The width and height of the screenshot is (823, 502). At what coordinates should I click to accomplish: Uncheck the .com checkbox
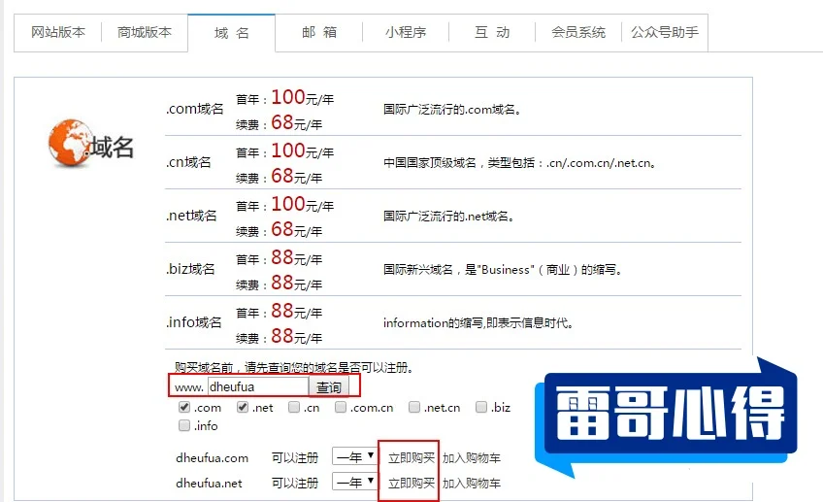[184, 407]
